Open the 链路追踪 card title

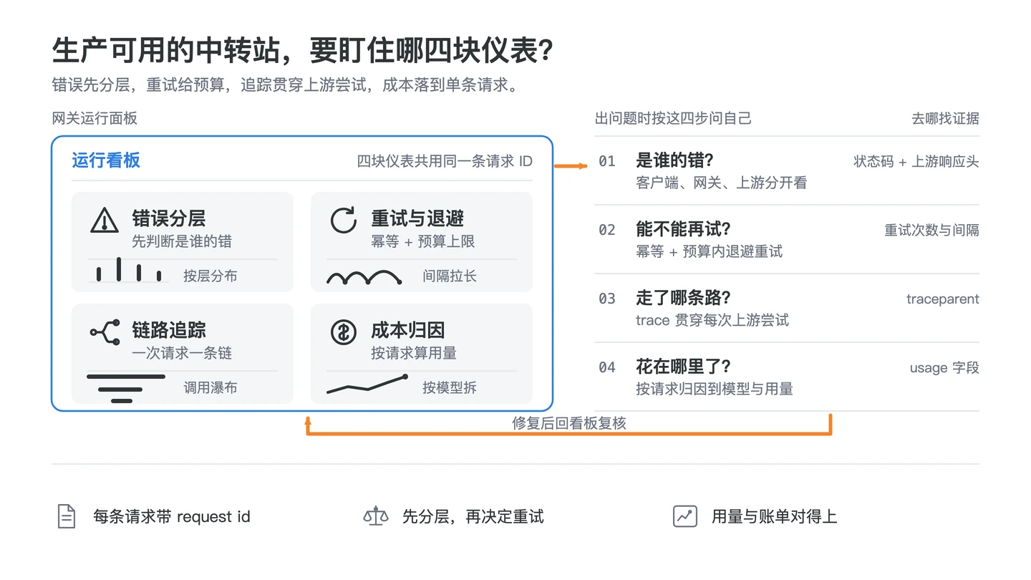click(169, 329)
